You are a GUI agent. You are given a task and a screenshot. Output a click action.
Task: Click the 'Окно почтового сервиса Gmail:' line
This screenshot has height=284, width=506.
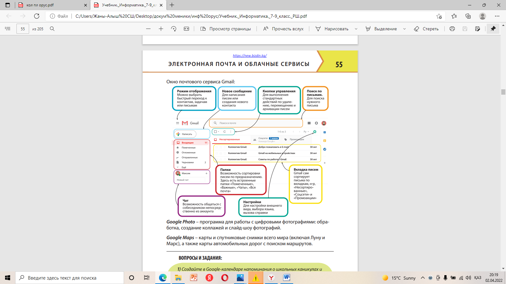201,82
